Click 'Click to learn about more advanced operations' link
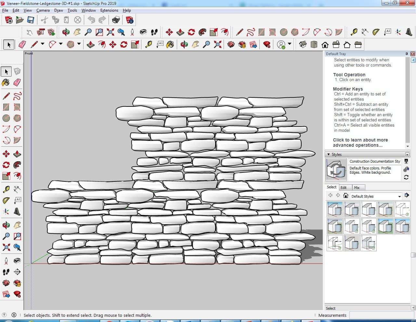416x322 pixels. click(360, 142)
